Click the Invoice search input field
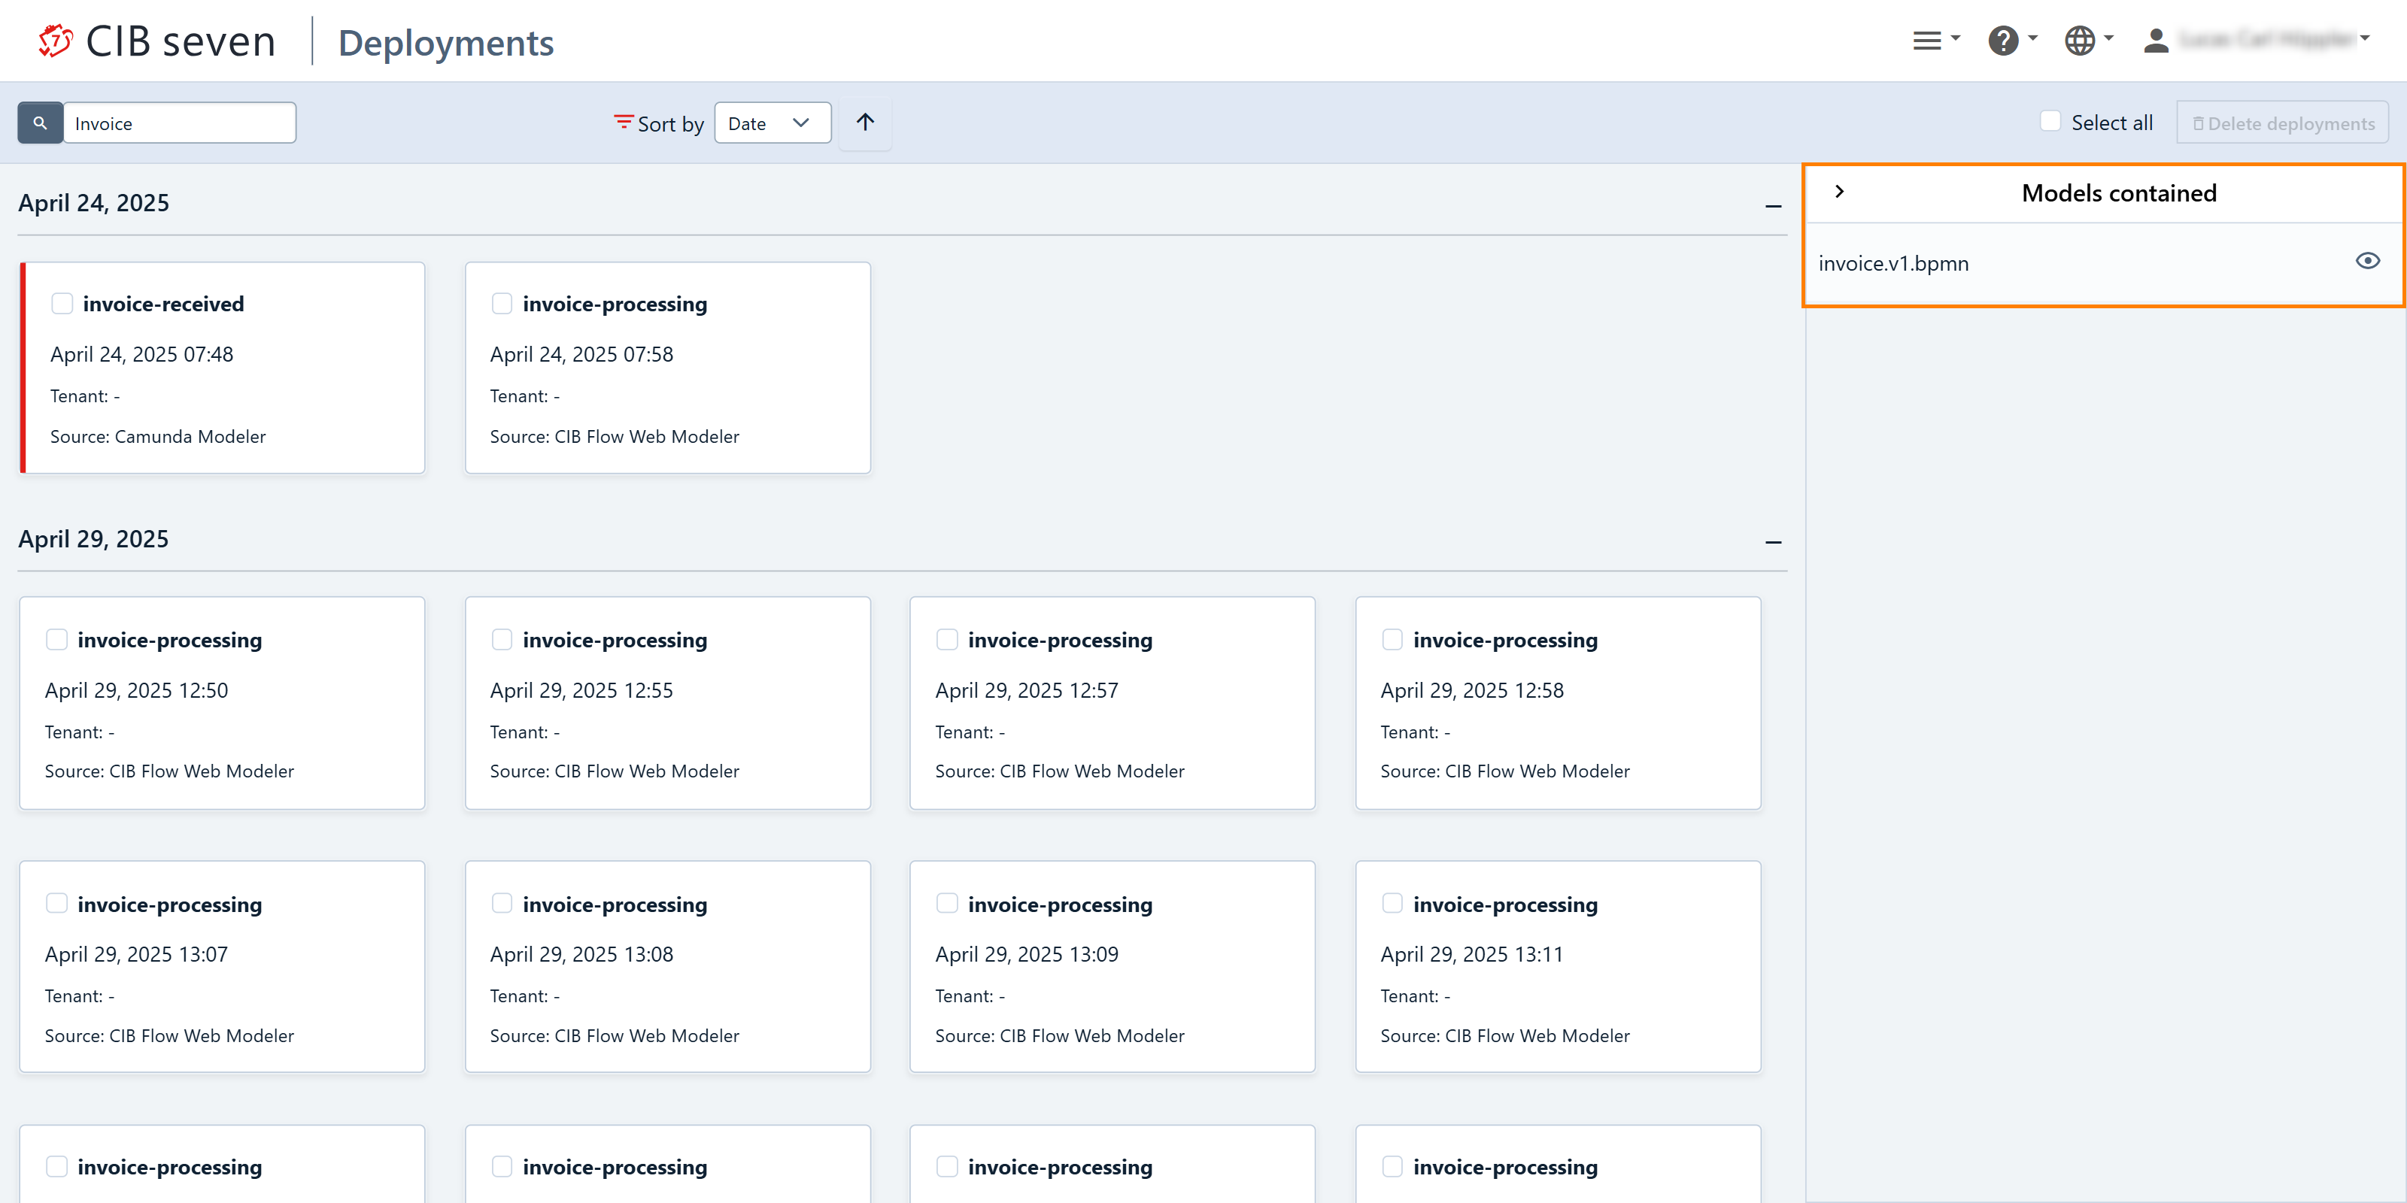 point(180,123)
